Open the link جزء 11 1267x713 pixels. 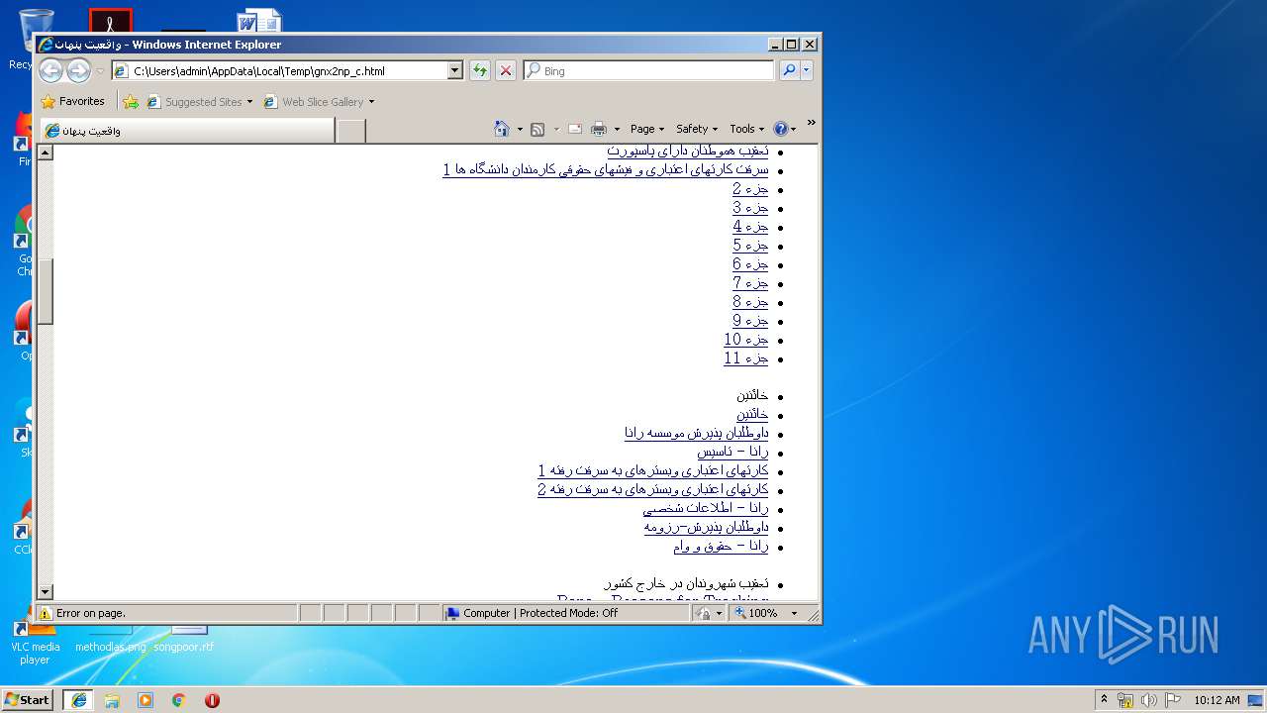[x=746, y=358]
